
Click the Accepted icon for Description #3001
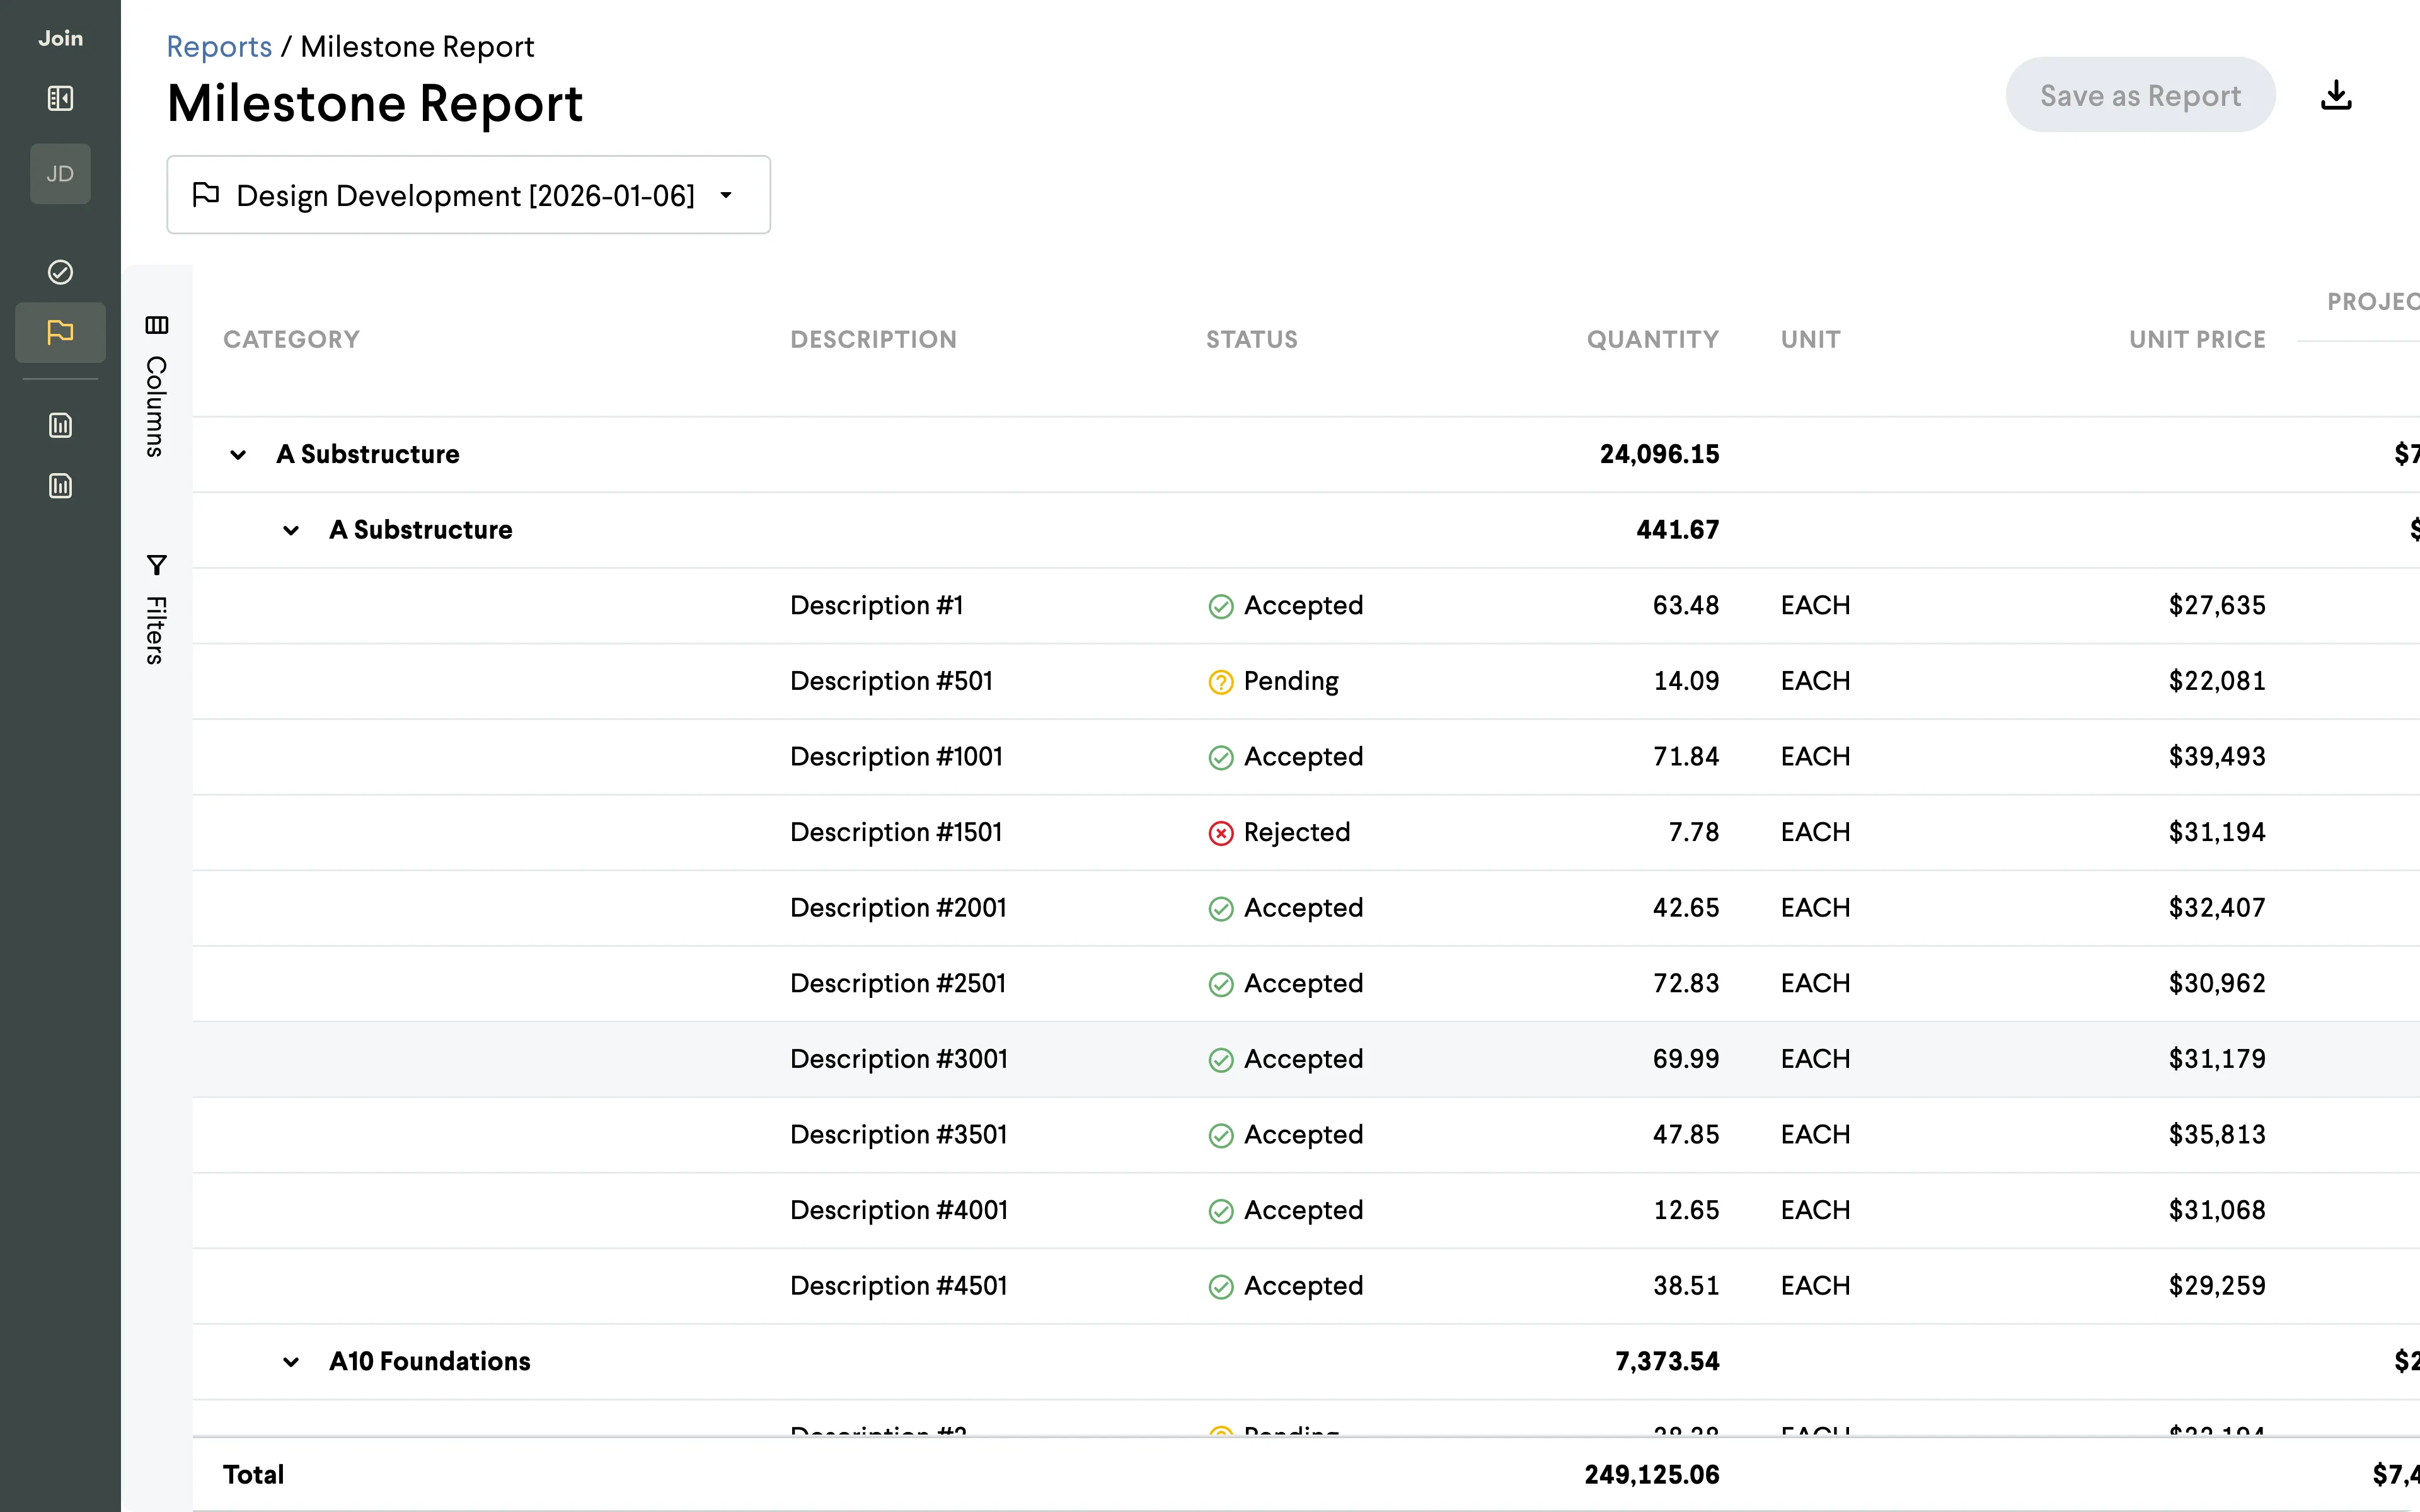(1221, 1060)
